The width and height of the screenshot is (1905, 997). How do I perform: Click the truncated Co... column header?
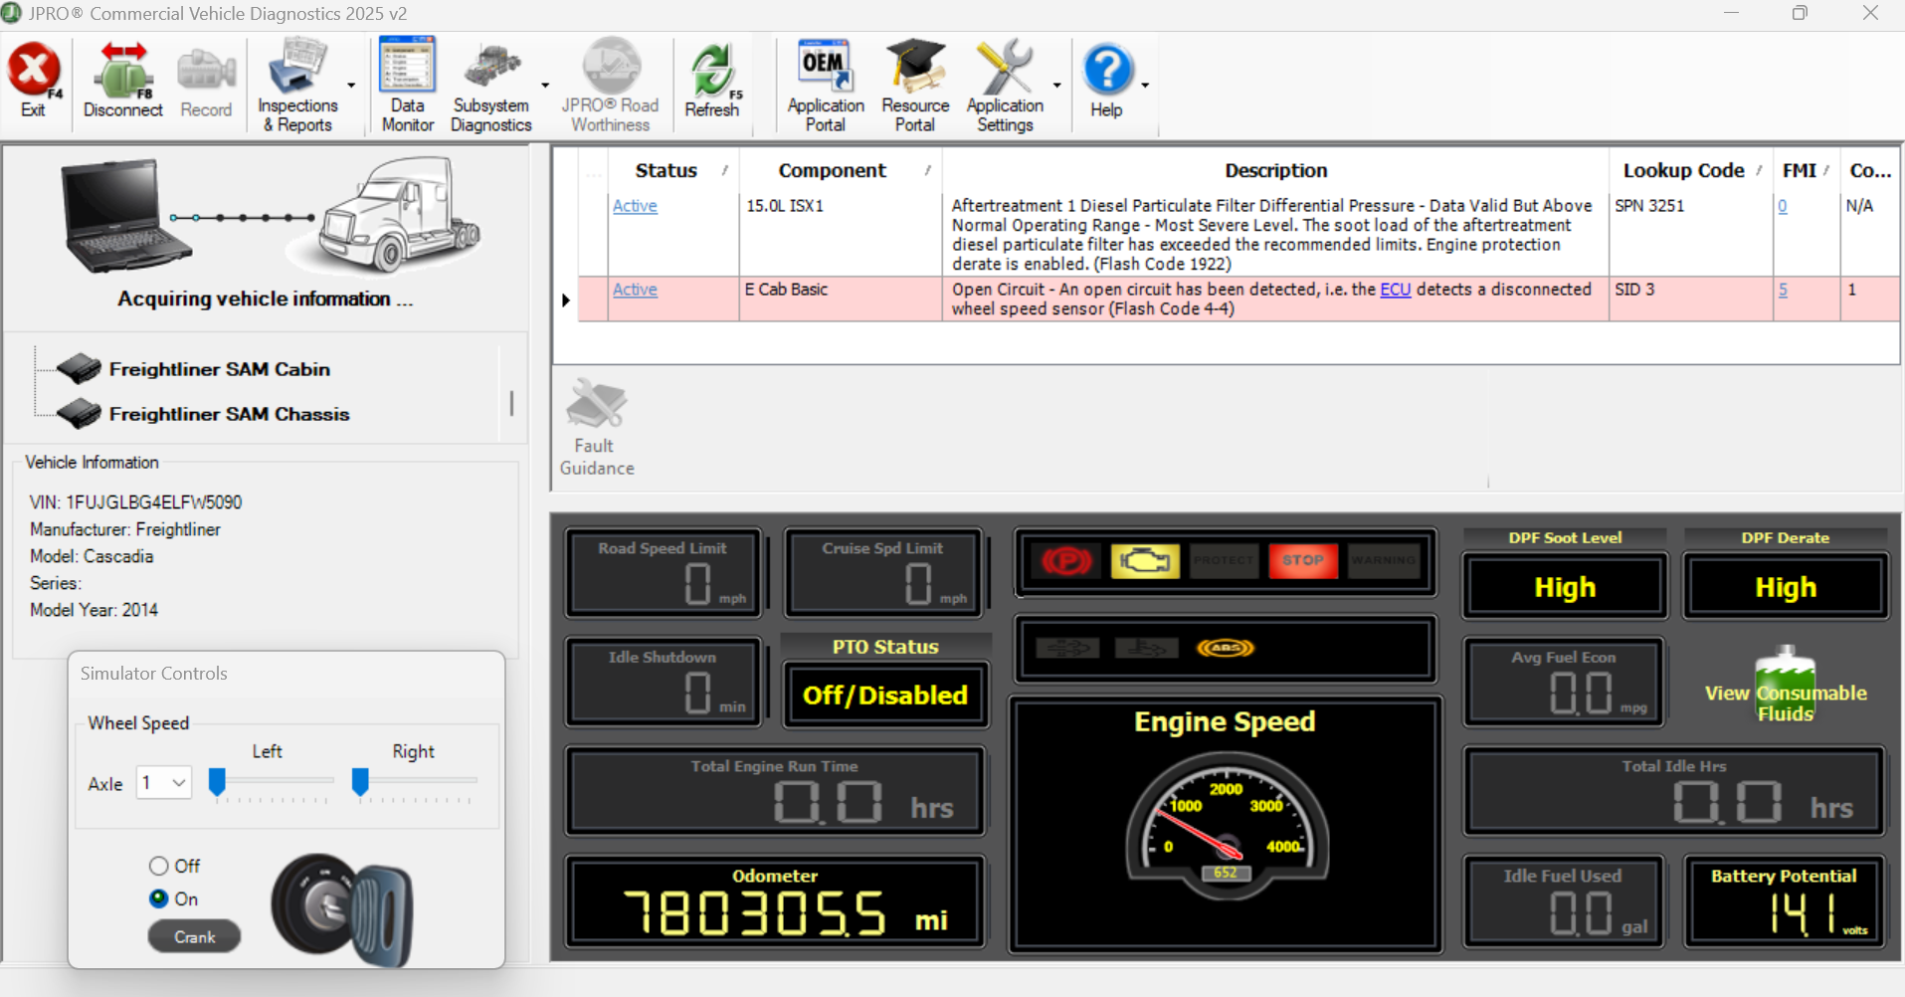point(1870,170)
